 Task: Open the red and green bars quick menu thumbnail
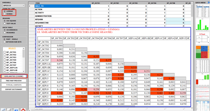click(202, 79)
